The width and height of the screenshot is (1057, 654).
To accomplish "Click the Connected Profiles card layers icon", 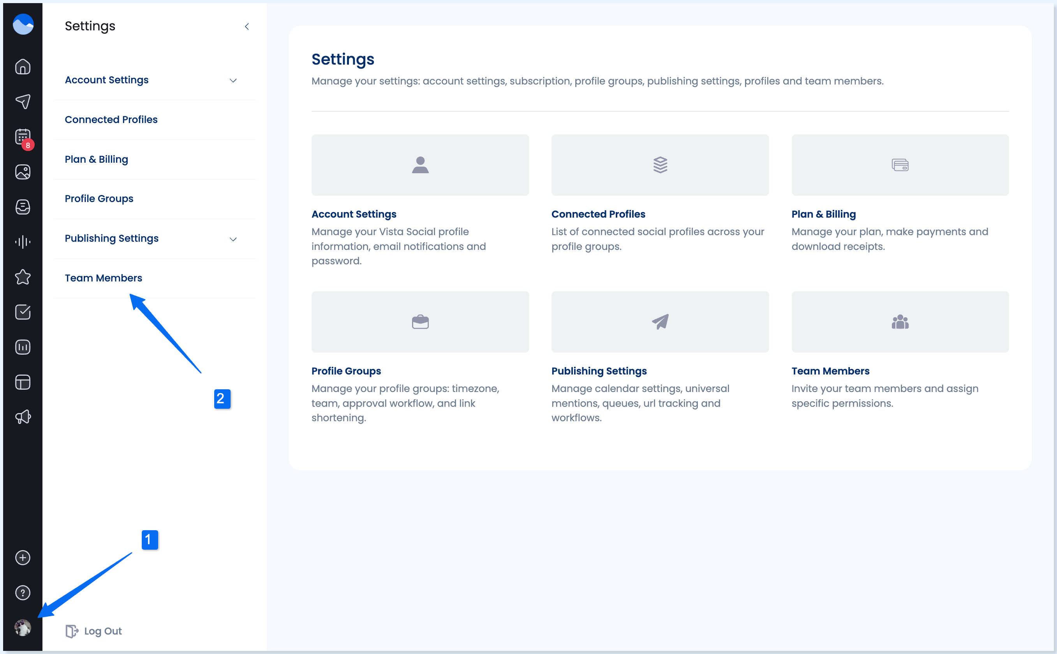I will click(660, 165).
